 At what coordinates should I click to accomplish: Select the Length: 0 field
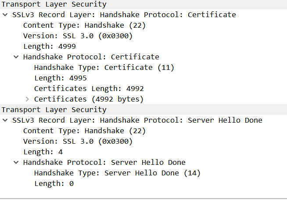tap(54, 183)
